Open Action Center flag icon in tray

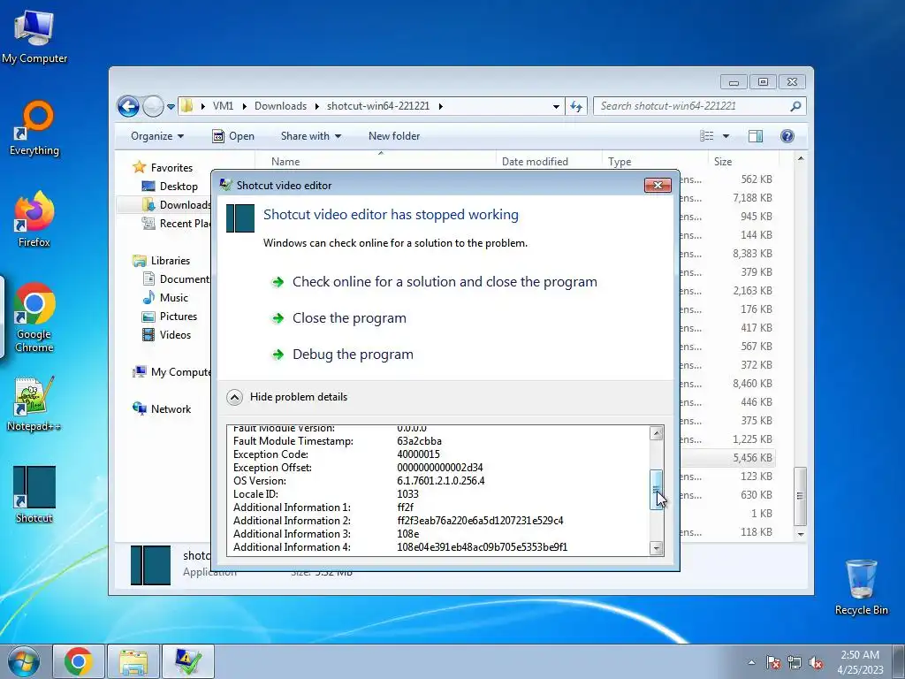[773, 662]
